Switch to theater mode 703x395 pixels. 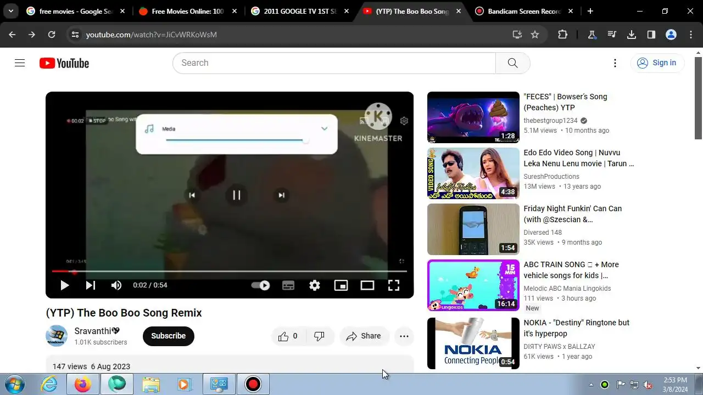367,285
